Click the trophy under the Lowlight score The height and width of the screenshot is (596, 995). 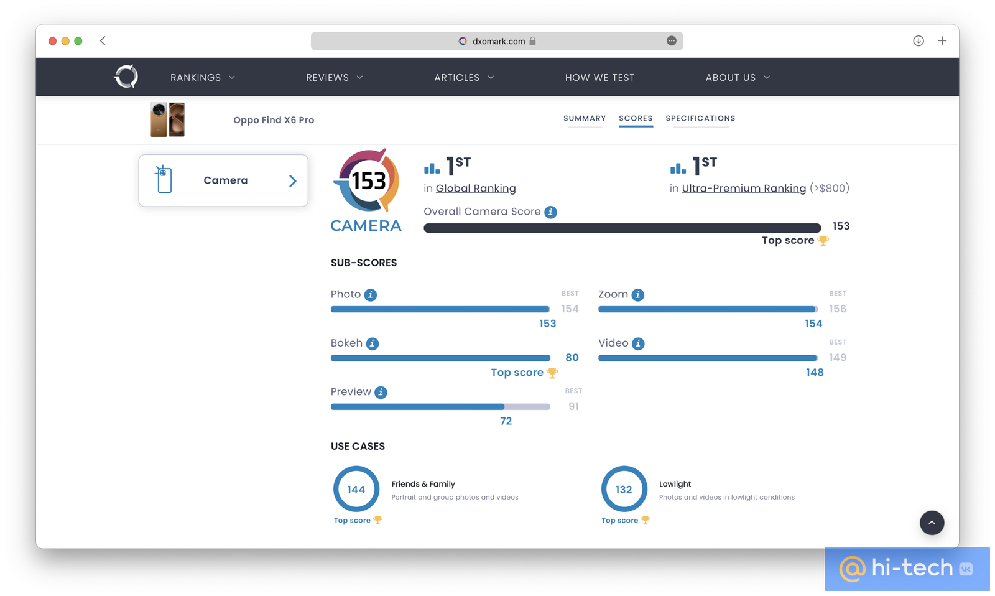[646, 520]
